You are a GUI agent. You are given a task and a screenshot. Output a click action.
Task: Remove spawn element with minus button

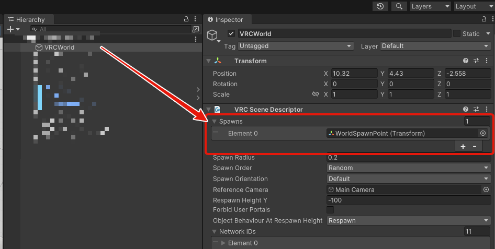pos(475,146)
